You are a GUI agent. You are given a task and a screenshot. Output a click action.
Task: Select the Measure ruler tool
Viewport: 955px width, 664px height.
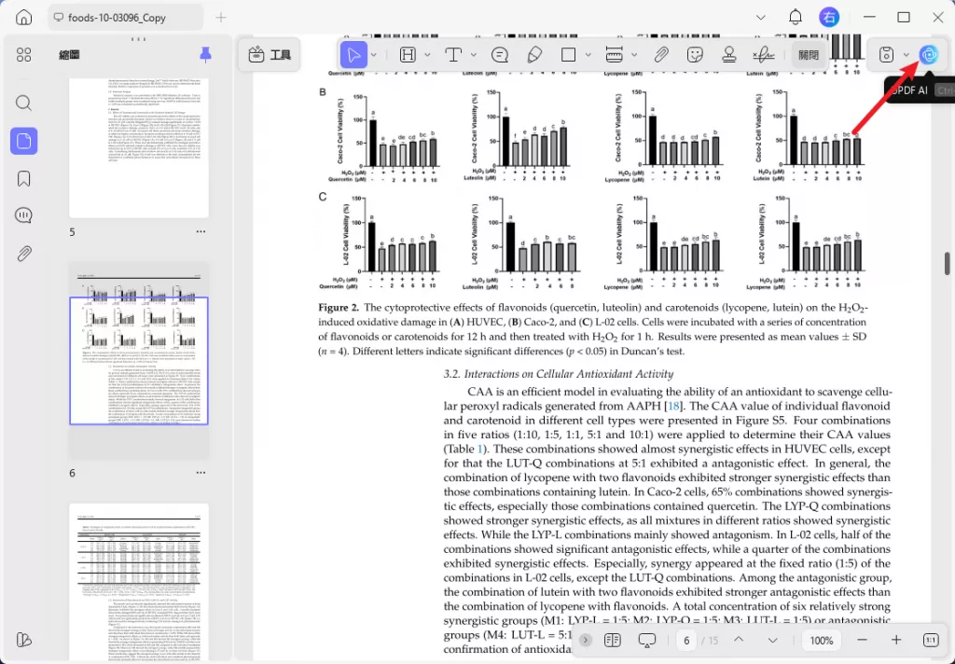(x=614, y=55)
